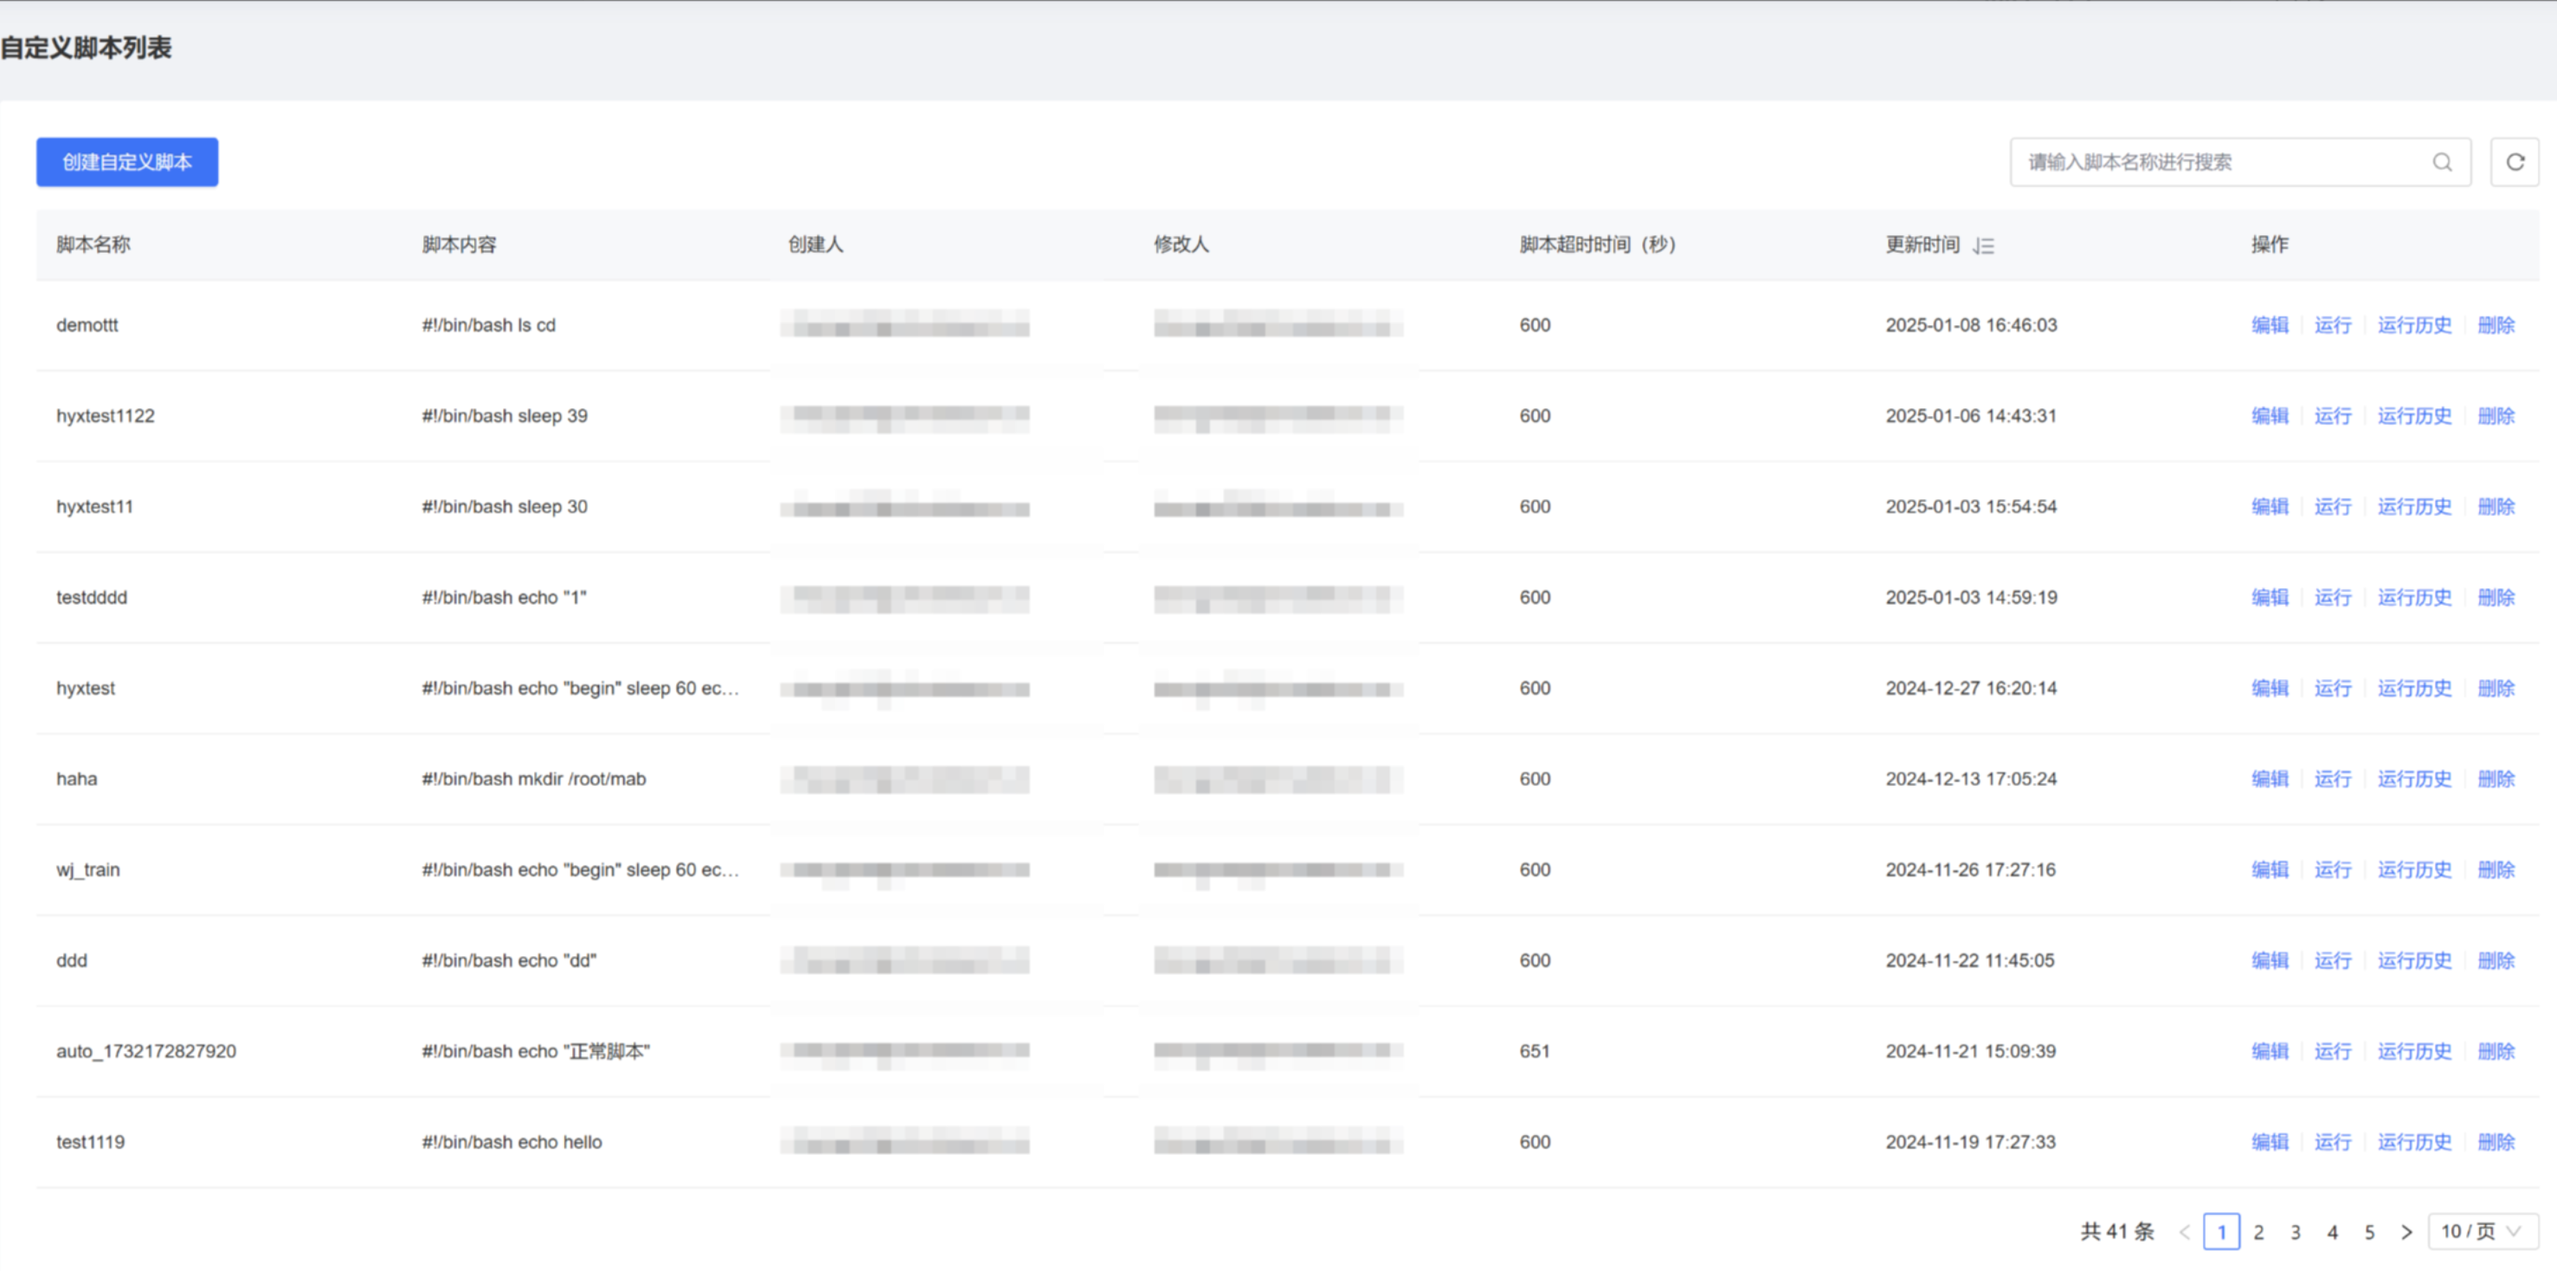Click the 共 41 条 total count text

click(x=2116, y=1231)
